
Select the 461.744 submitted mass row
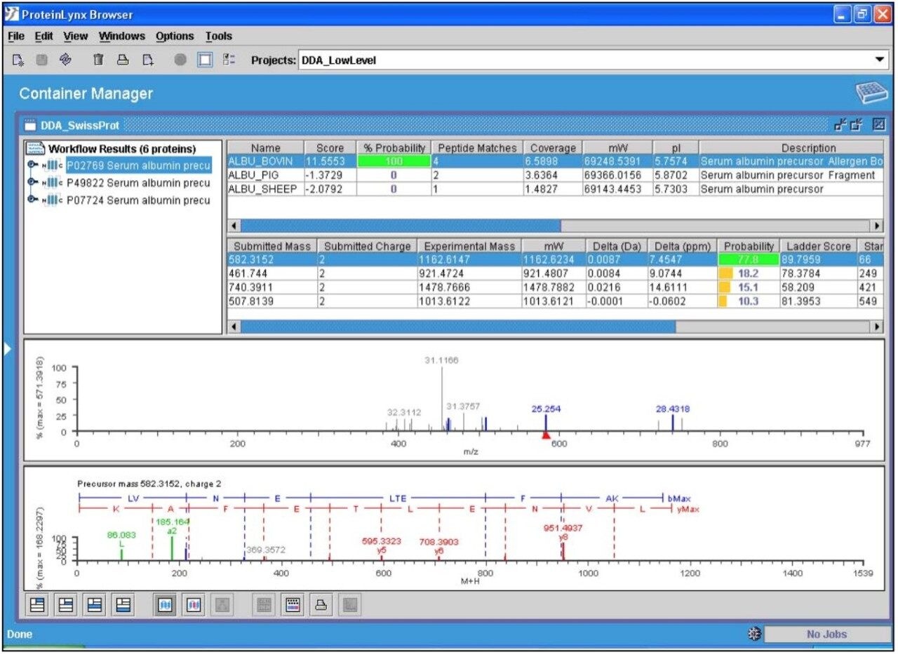point(555,273)
